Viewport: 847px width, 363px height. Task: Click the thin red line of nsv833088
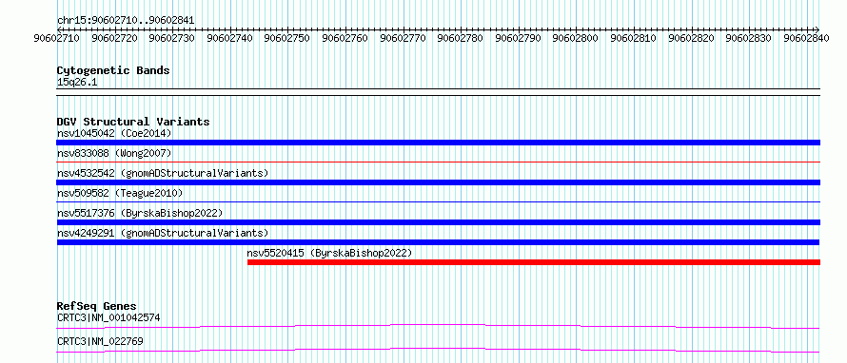(x=439, y=162)
